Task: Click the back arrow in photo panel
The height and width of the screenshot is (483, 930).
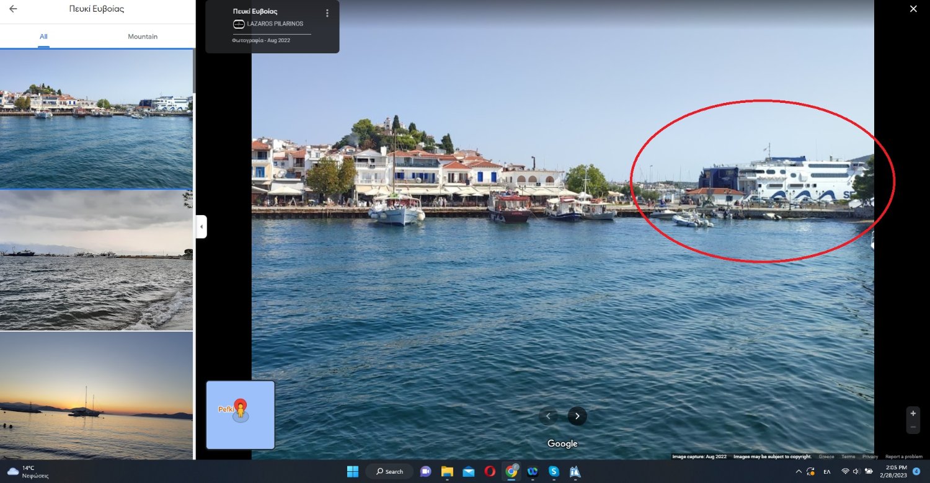Action: coord(13,9)
